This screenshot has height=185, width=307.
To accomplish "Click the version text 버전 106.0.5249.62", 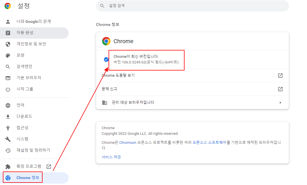I will [x=146, y=62].
